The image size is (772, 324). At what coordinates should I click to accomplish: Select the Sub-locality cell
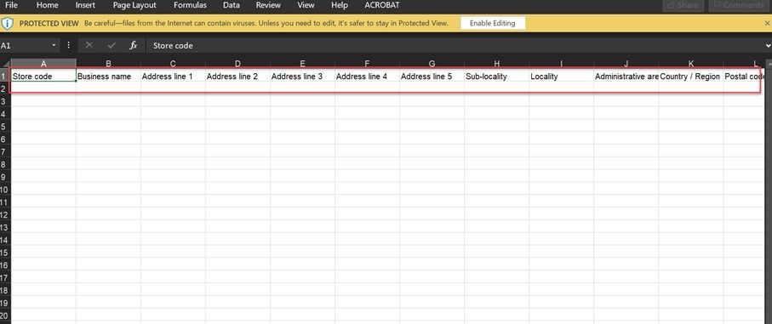point(497,77)
